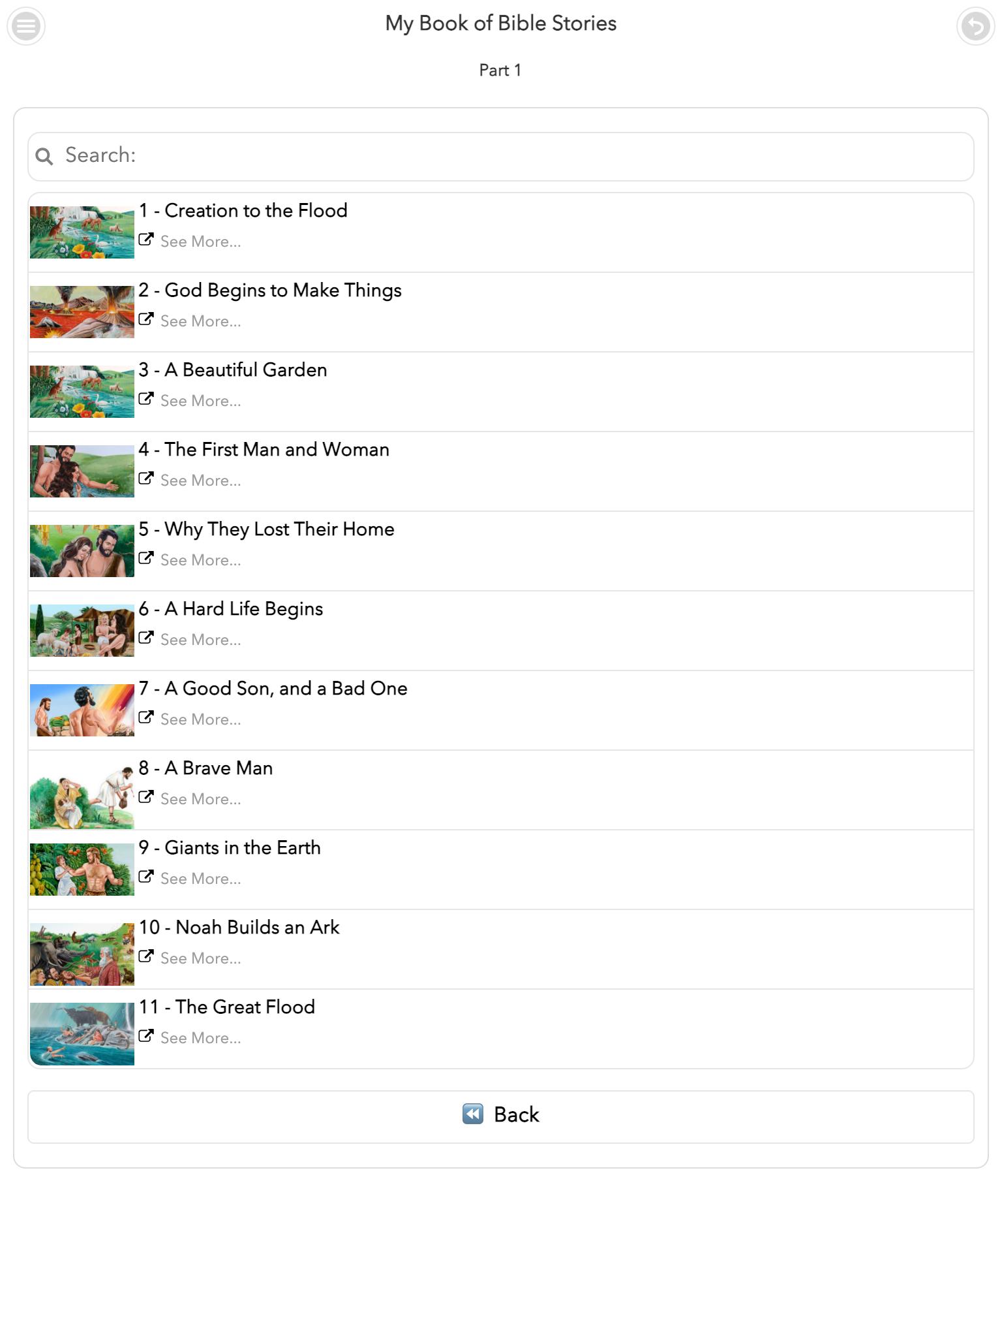Open See More for A Good Son, and a Bad One
This screenshot has width=1002, height=1337.
pos(201,719)
